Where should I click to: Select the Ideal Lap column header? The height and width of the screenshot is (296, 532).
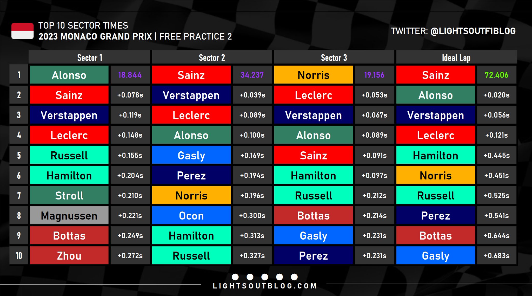coord(456,57)
